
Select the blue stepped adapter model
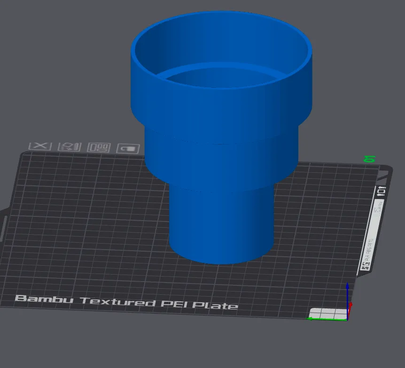[221, 137]
